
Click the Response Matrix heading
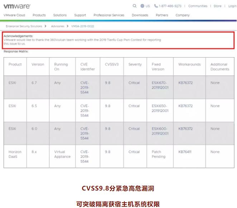coord(16,51)
